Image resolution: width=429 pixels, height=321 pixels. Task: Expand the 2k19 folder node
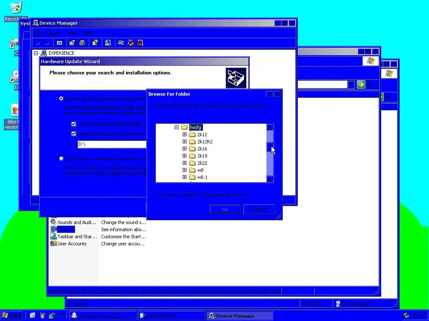tap(184, 156)
